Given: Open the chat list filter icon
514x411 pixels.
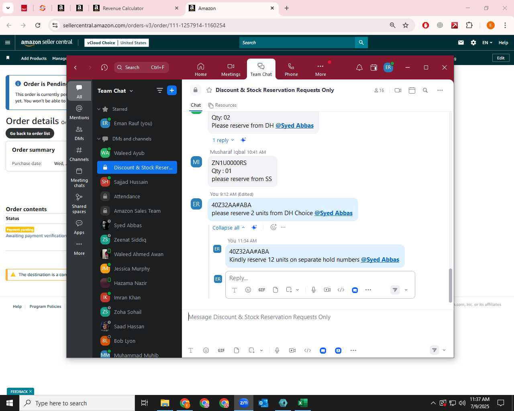Looking at the screenshot, I should (x=159, y=90).
